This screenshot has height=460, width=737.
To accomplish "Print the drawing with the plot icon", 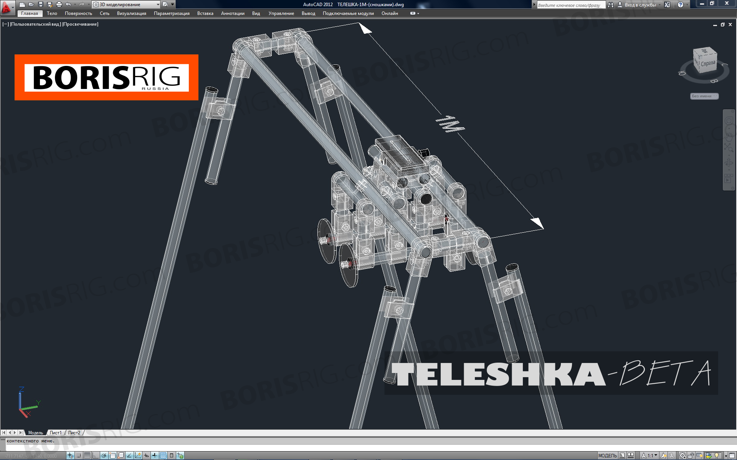I will pos(59,5).
